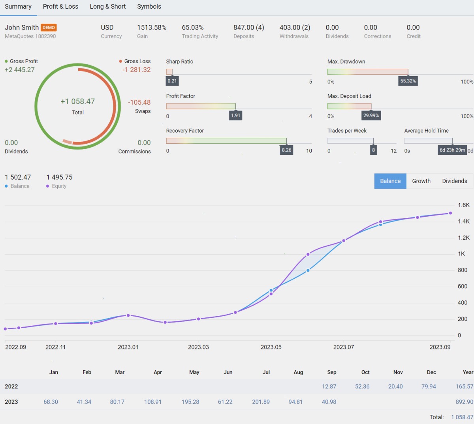Select the Balance chart button
The width and height of the screenshot is (474, 424).
390,181
